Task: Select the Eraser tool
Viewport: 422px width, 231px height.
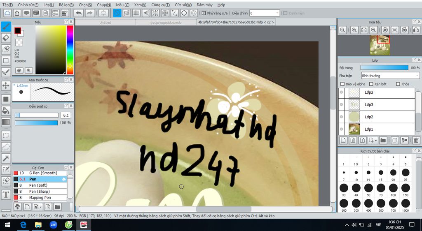Action: [x=6, y=38]
